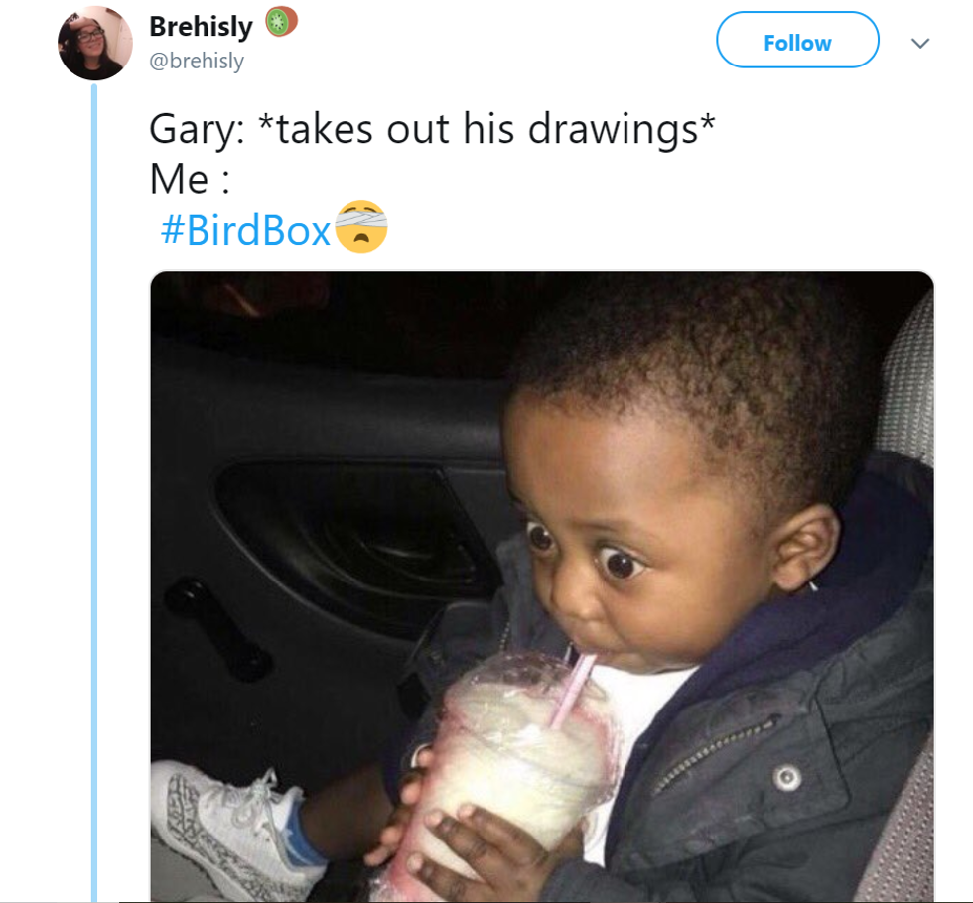This screenshot has width=973, height=903.
Task: Expand the tweet options chevron menu
Action: click(920, 44)
